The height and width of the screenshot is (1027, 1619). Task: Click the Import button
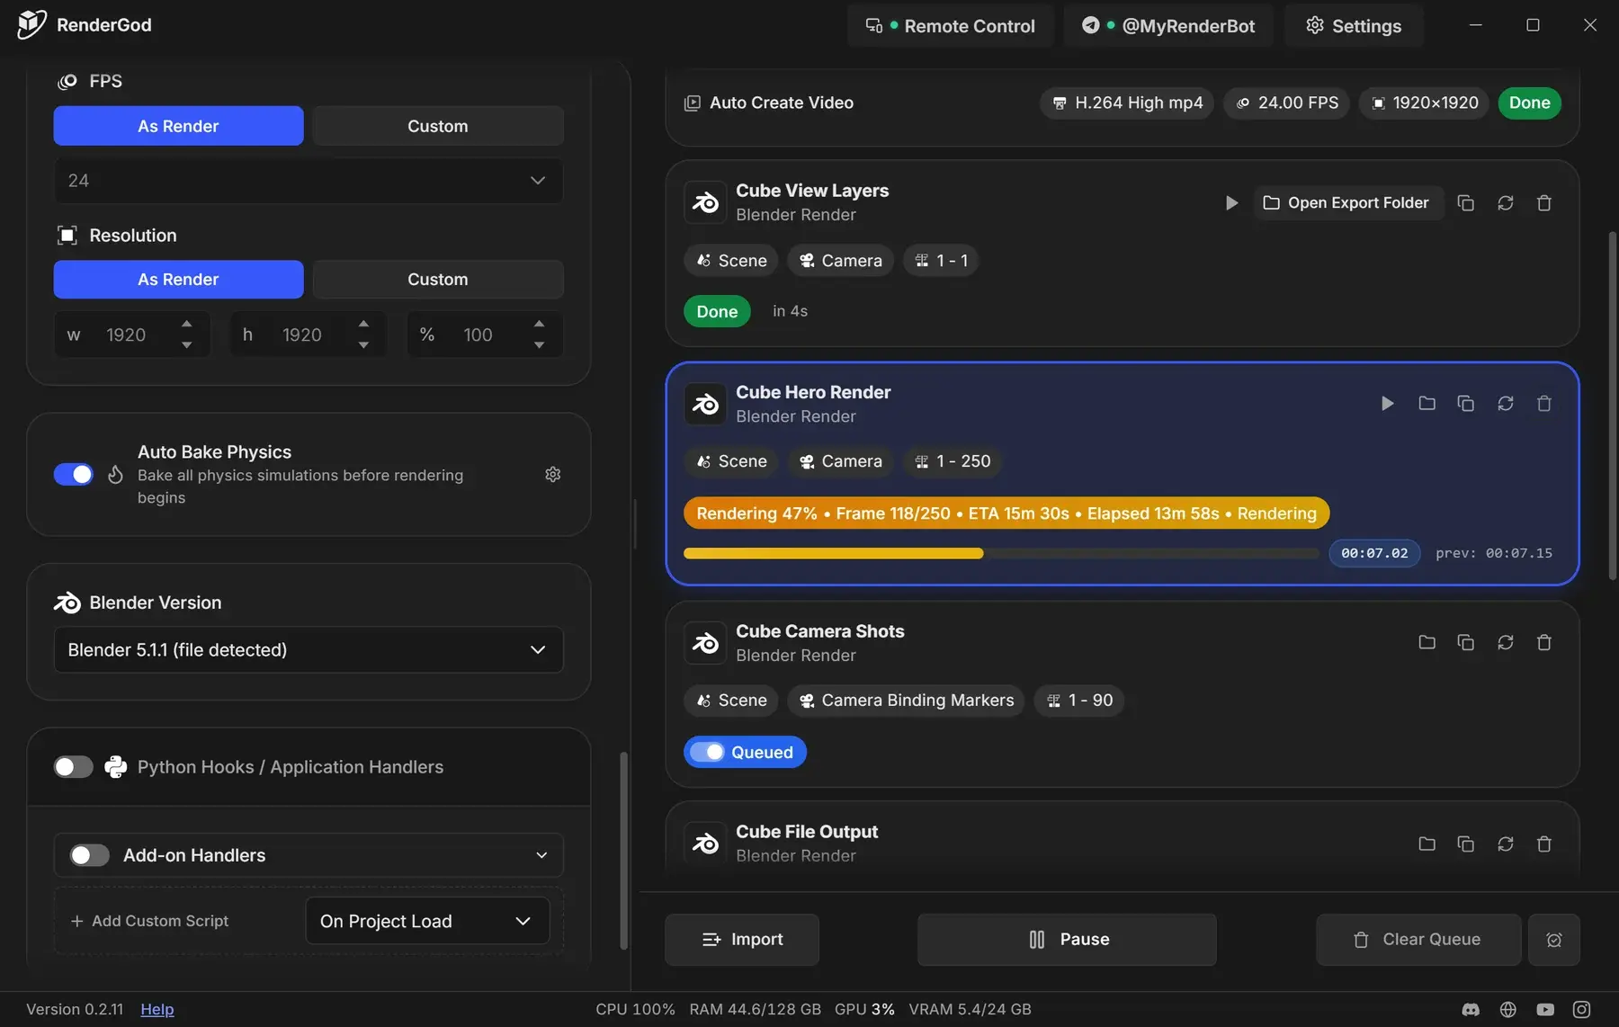point(742,940)
